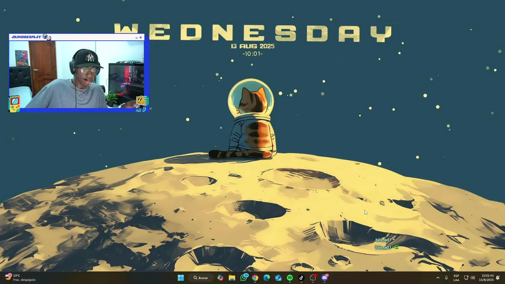Open network settings tray icon
The image size is (505, 284).
[x=466, y=278]
